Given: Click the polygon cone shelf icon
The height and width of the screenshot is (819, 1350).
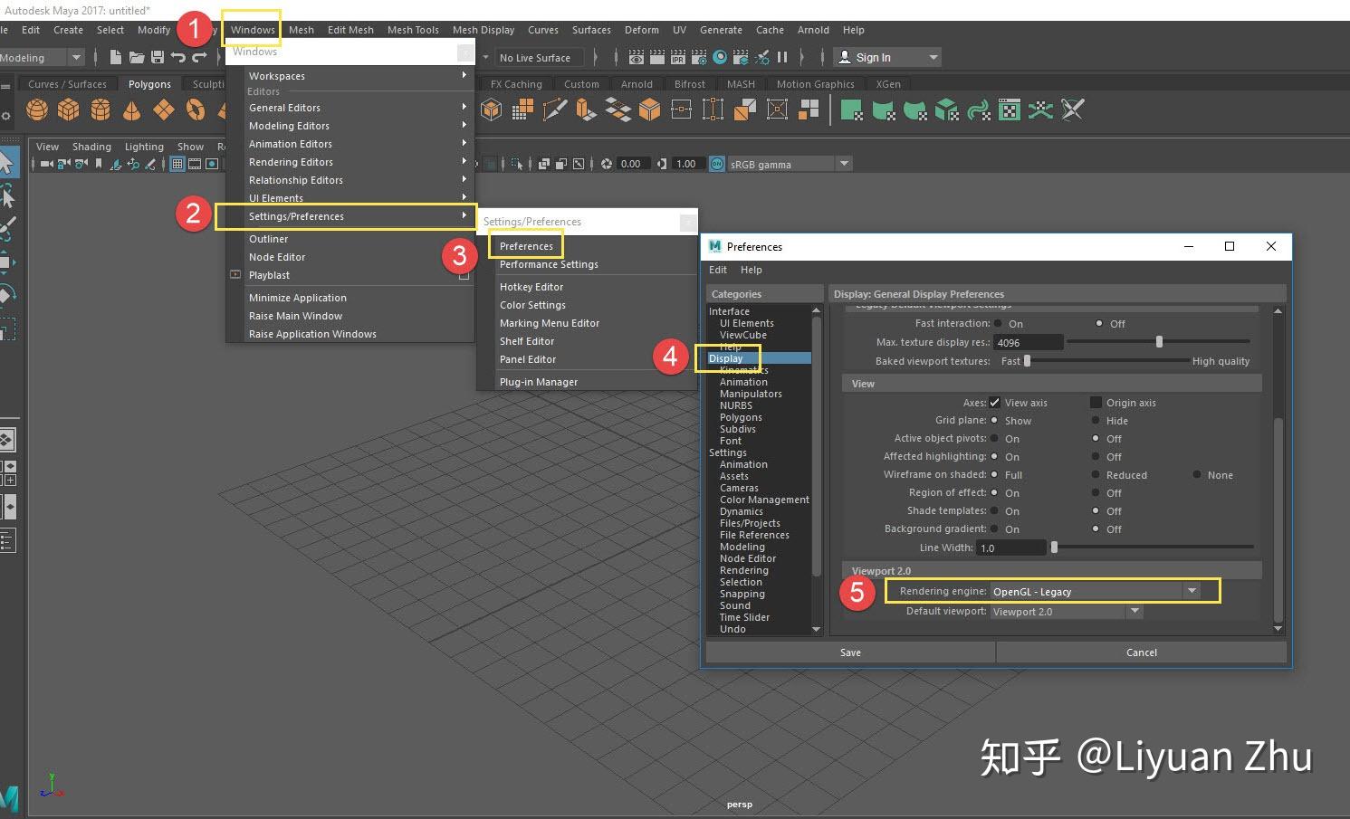Looking at the screenshot, I should [132, 110].
